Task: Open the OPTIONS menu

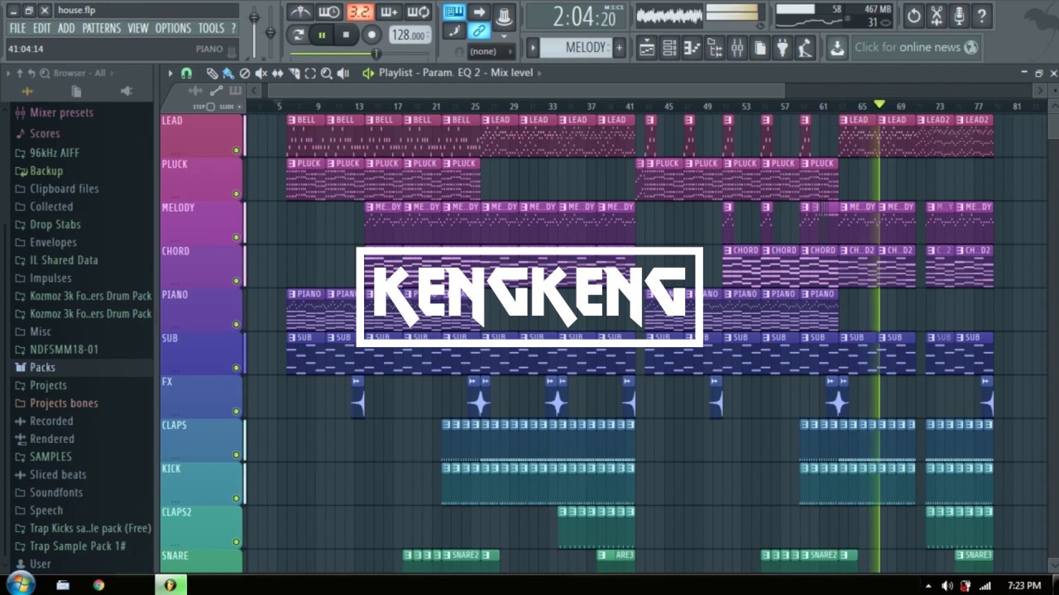Action: pos(173,28)
